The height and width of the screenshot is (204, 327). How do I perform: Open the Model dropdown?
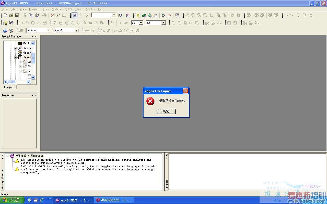coord(76,30)
